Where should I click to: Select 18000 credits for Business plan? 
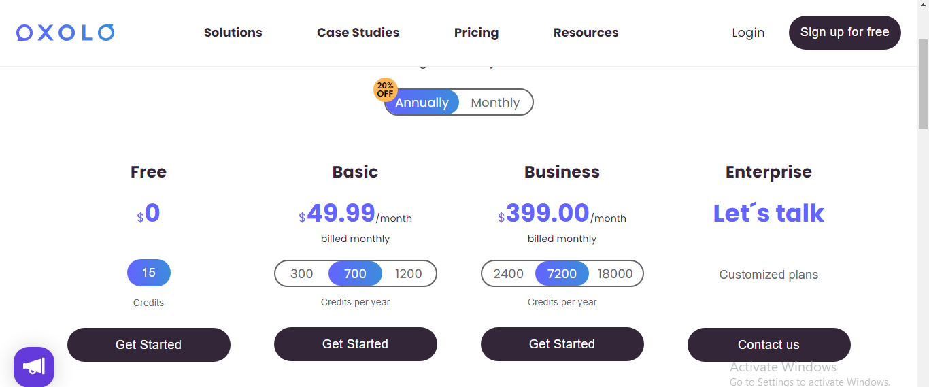[x=615, y=274]
